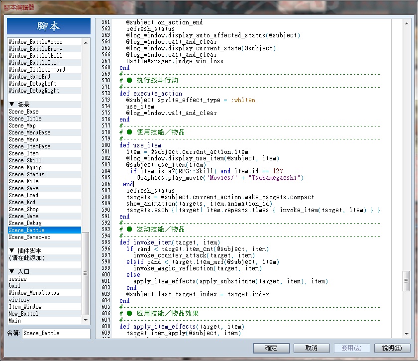Image resolution: width=418 pixels, height=361 pixels.
Task: Click script list scroll down arrow
Action: pyautogui.click(x=86, y=320)
